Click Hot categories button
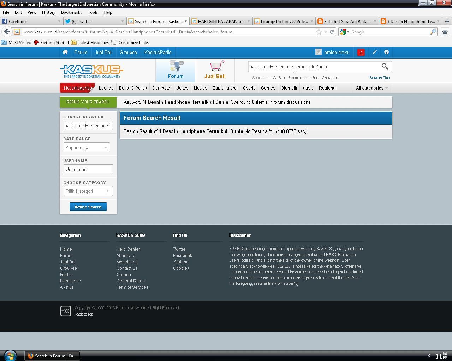 click(77, 88)
